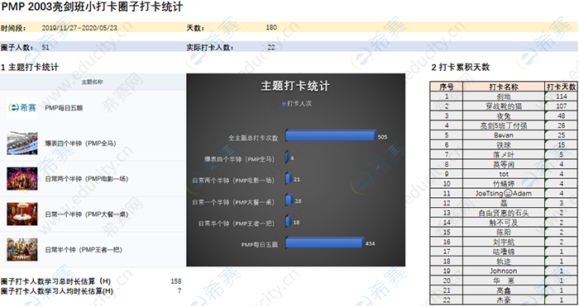Click the 主题名称 column header
Screen dimensions: 579x306
[92, 82]
